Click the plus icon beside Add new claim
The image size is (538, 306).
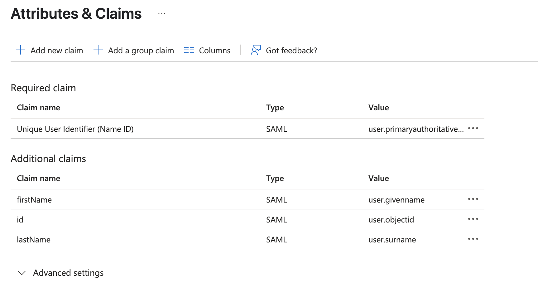[20, 50]
